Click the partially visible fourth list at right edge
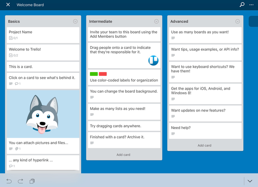This screenshot has height=187, width=258. [253, 21]
